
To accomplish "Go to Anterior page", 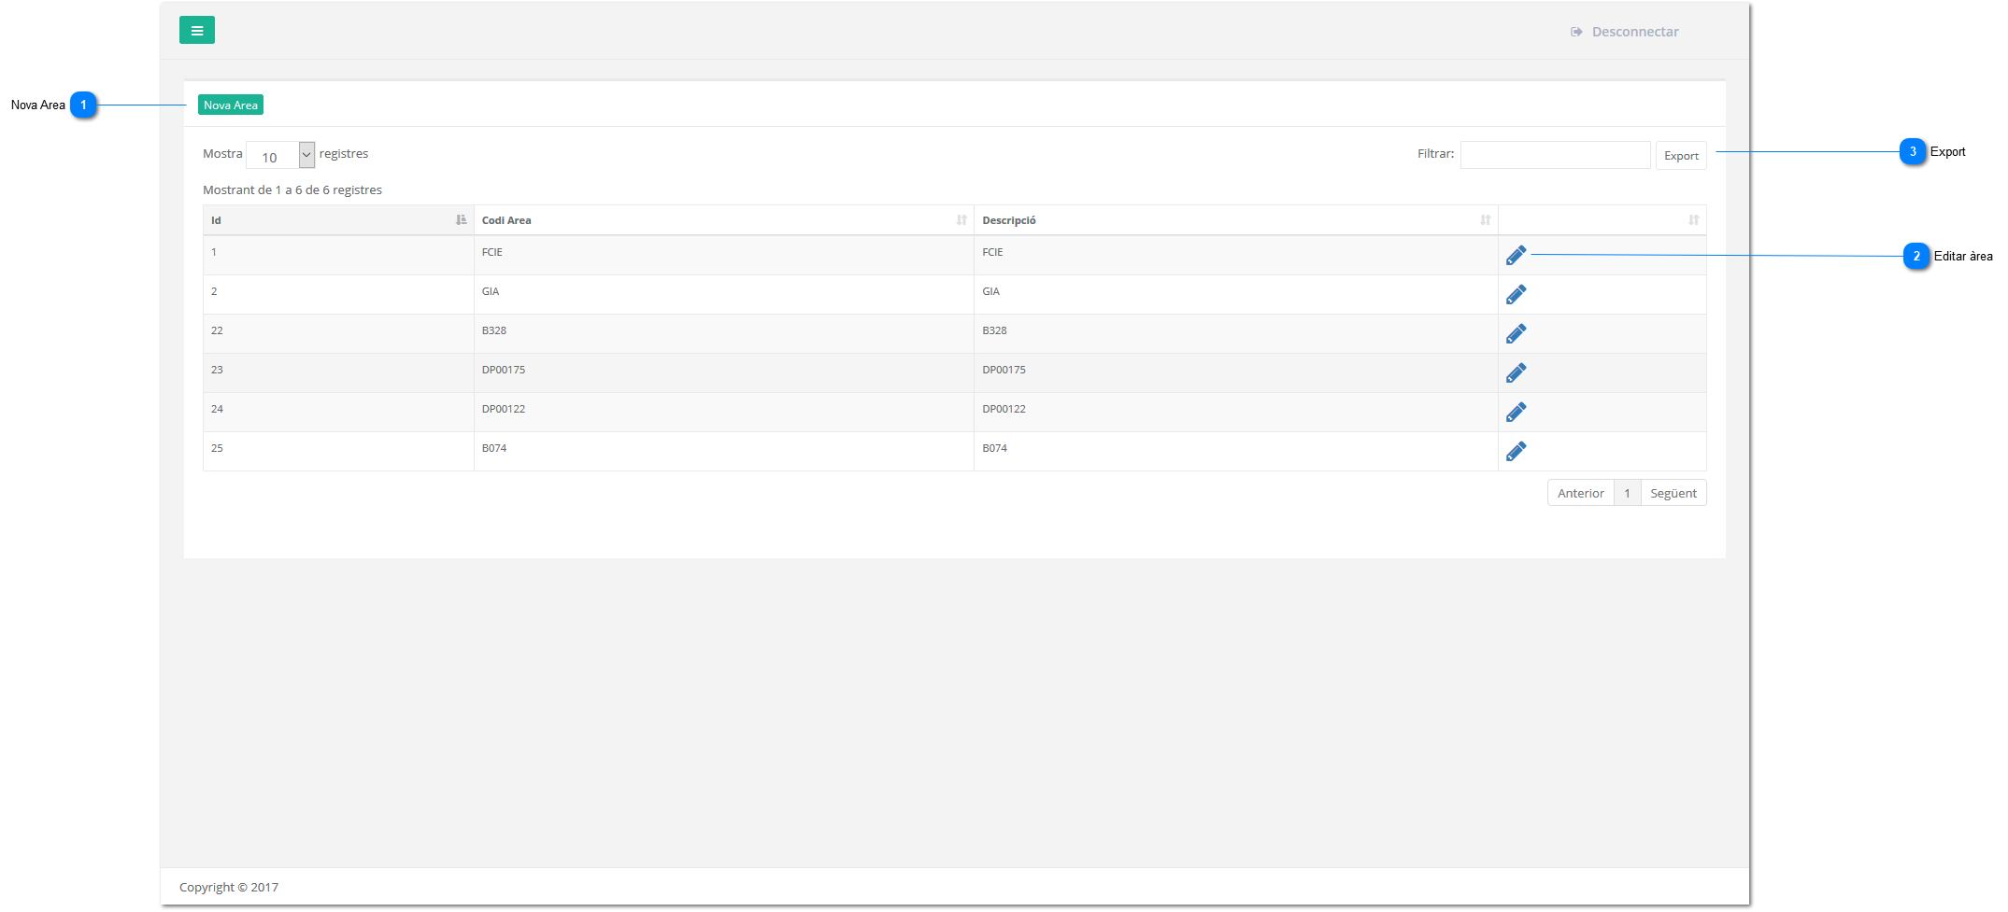I will coord(1580,493).
